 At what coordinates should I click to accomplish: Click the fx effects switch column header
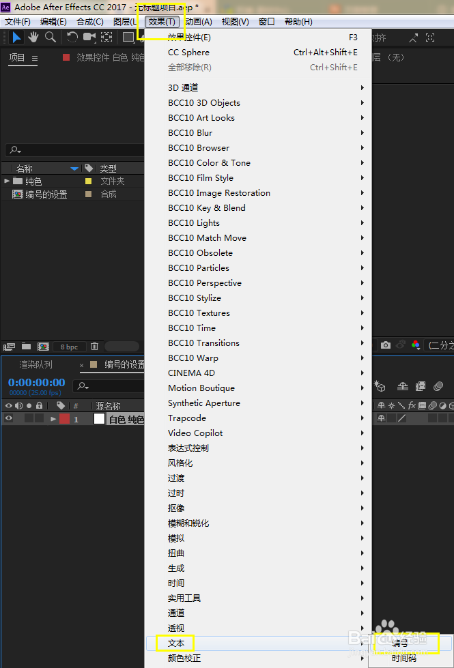412,405
